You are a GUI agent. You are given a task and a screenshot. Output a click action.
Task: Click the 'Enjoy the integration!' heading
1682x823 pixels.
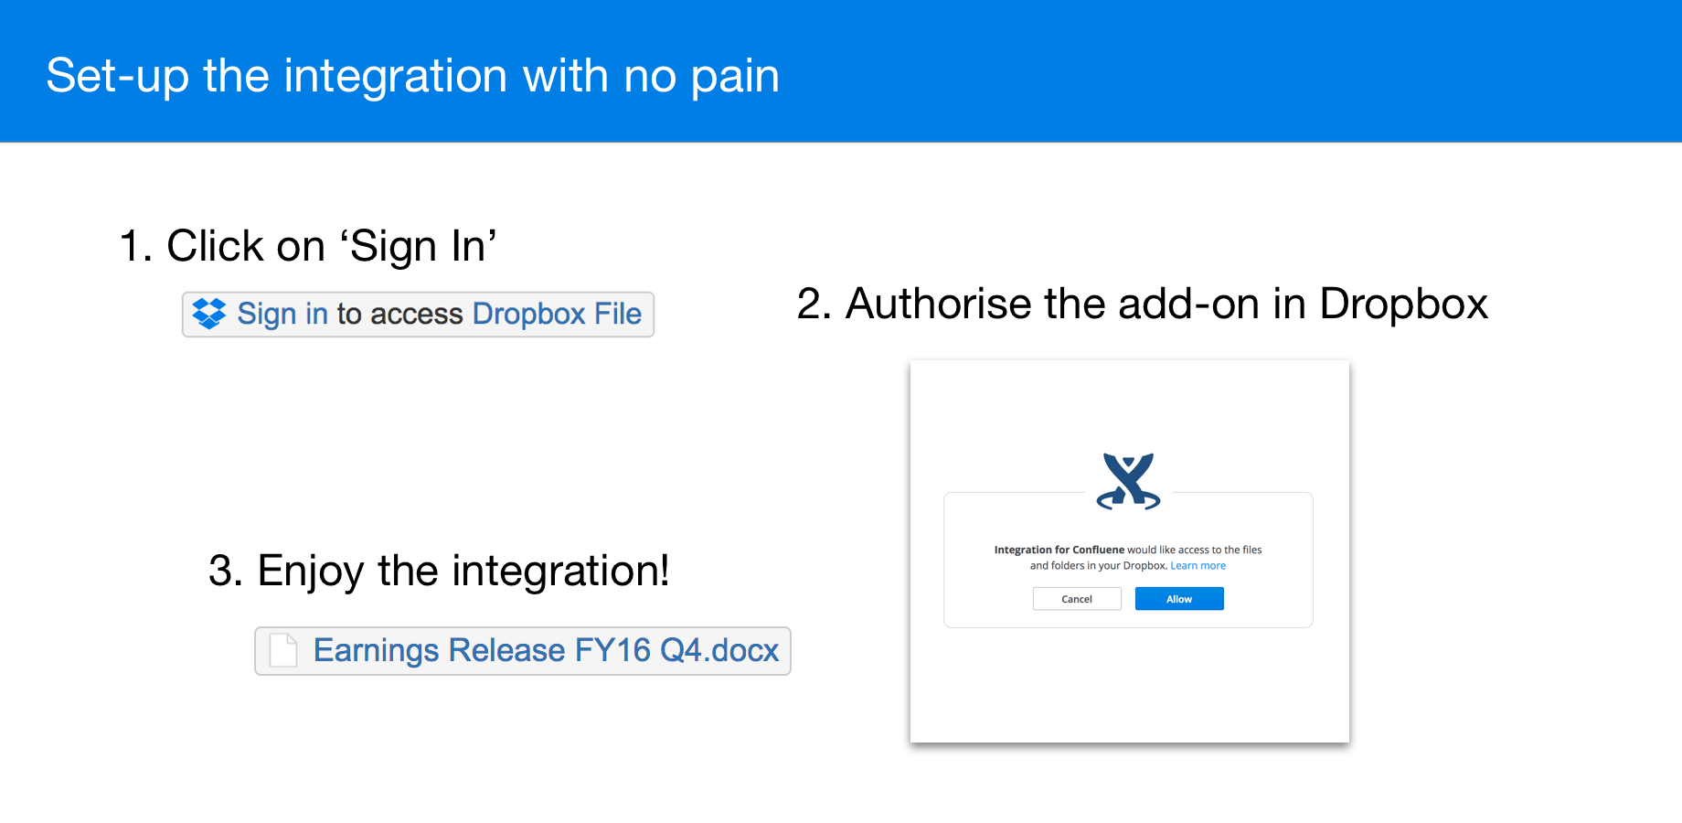click(439, 571)
